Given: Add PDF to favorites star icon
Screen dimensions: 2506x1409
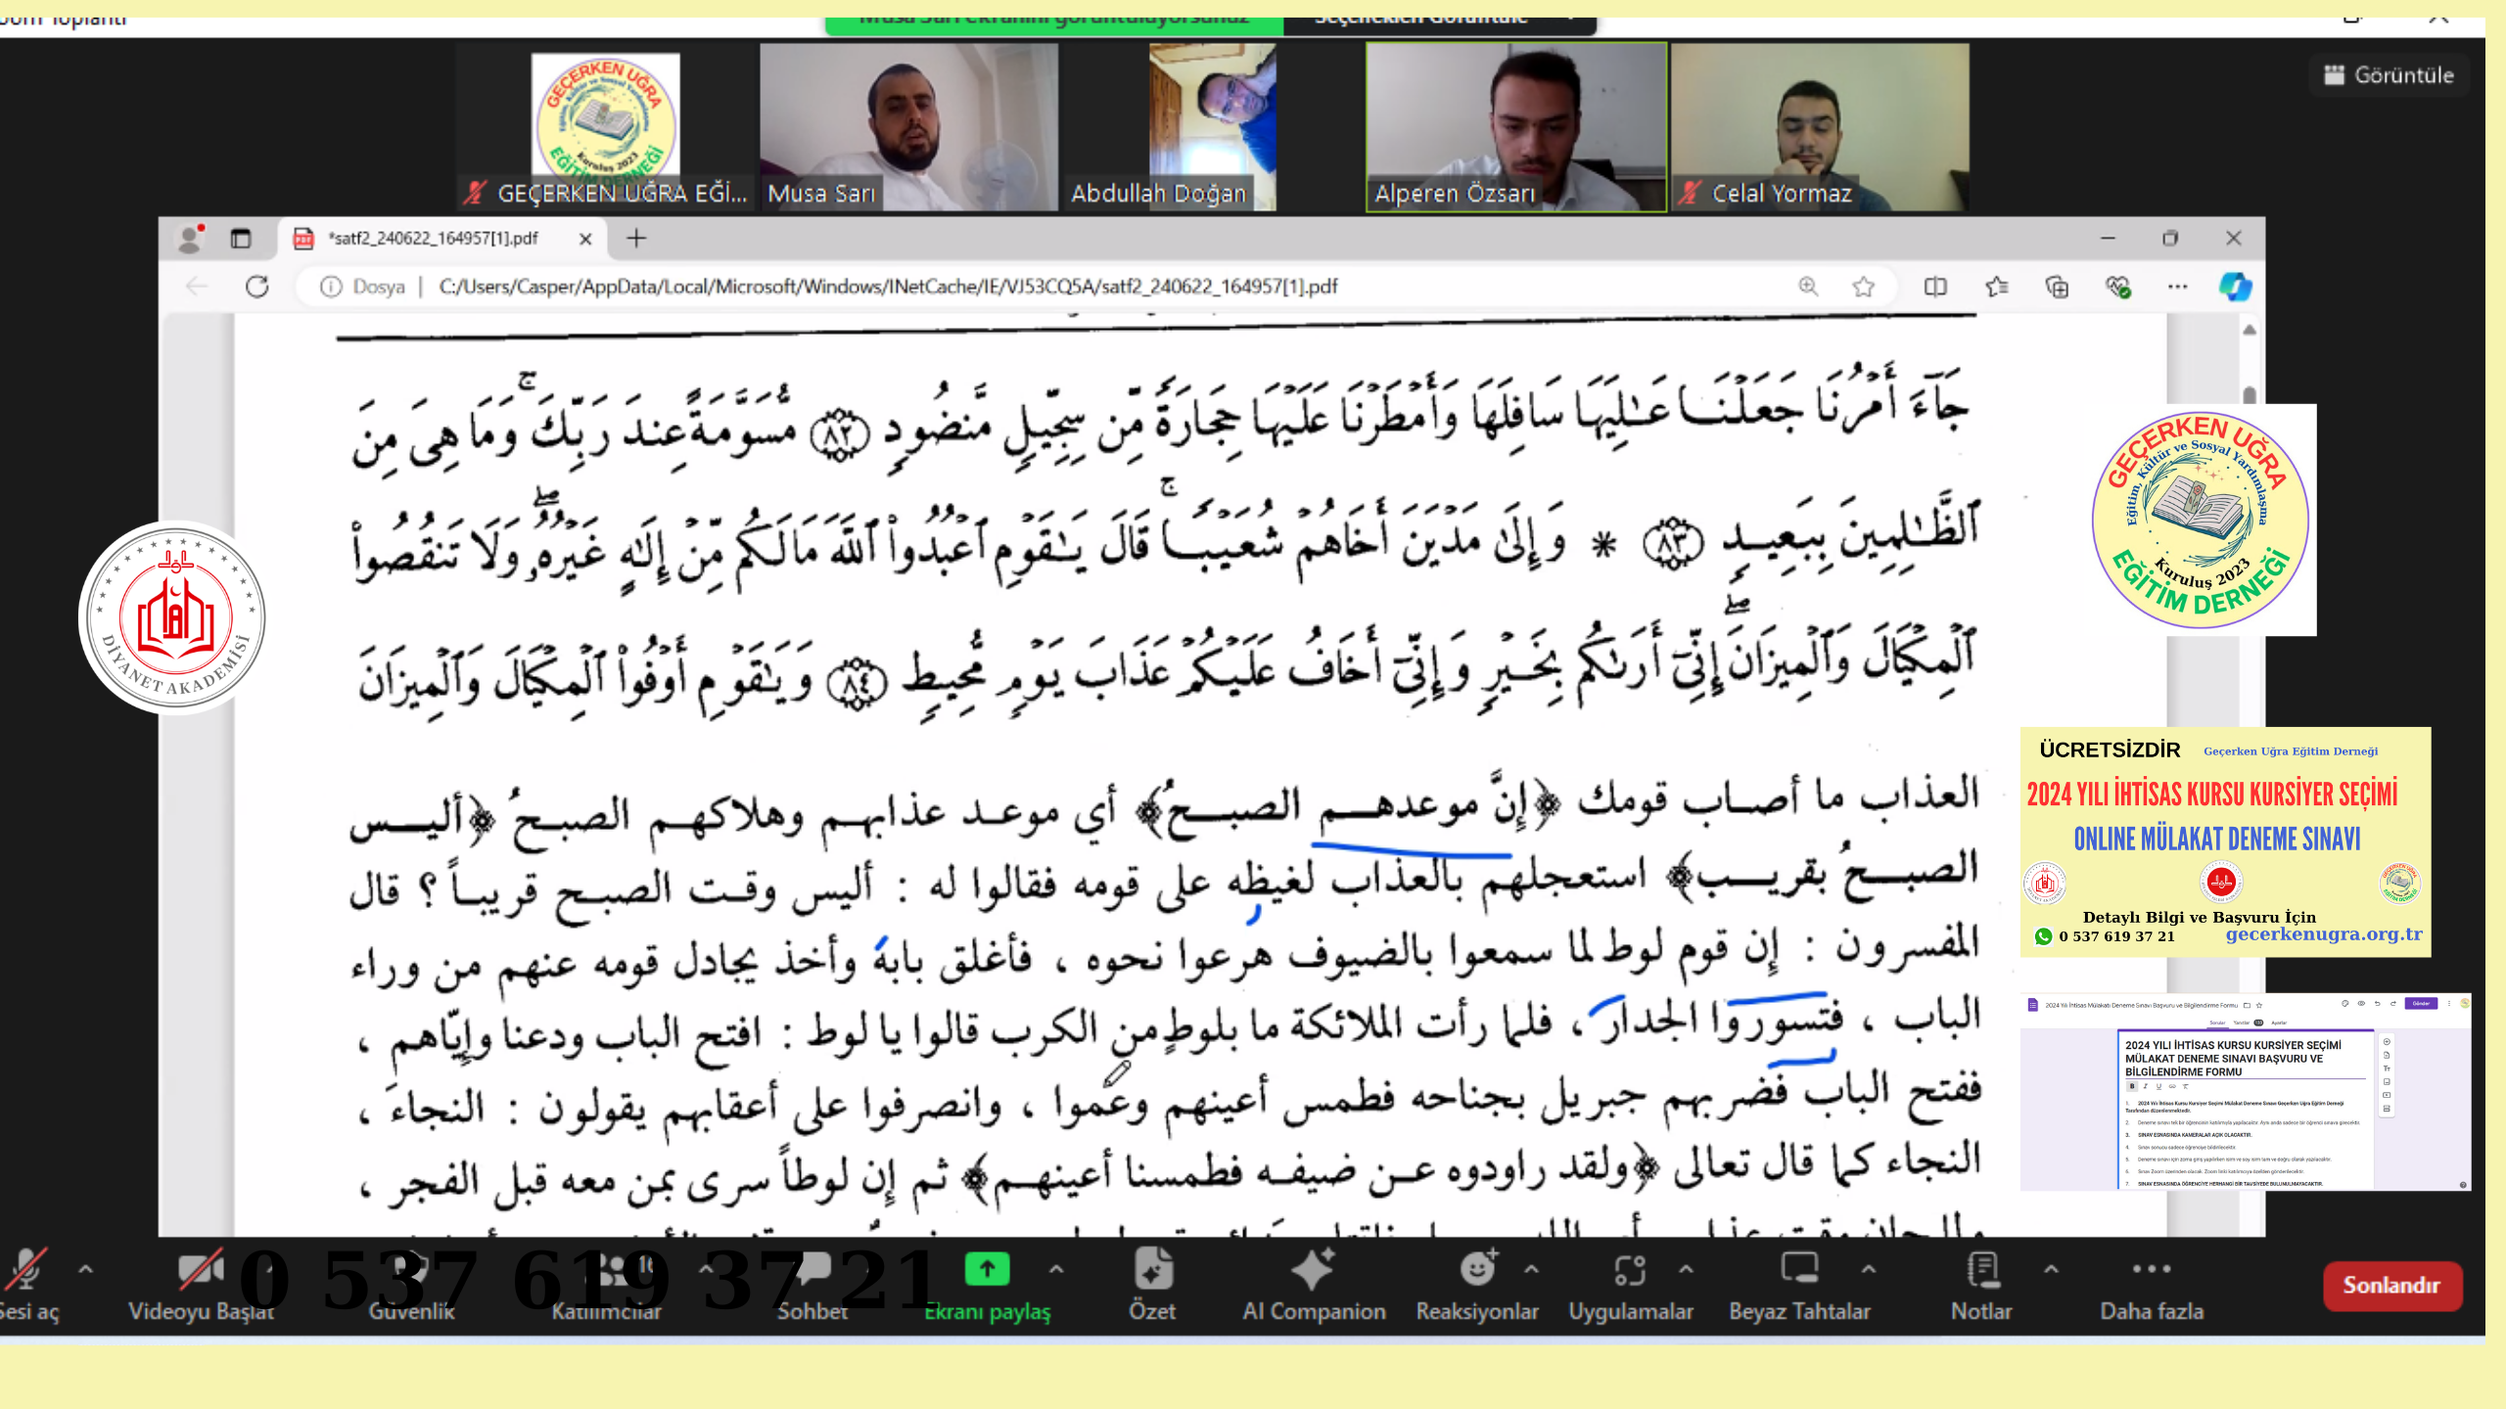Looking at the screenshot, I should point(1863,287).
